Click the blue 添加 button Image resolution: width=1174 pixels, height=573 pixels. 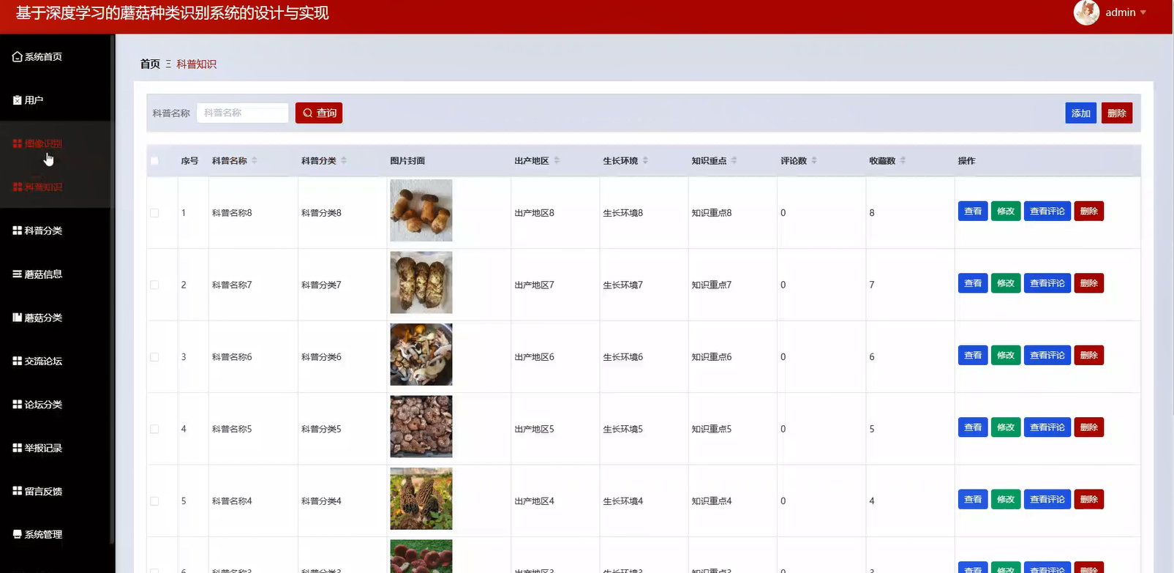(x=1080, y=113)
